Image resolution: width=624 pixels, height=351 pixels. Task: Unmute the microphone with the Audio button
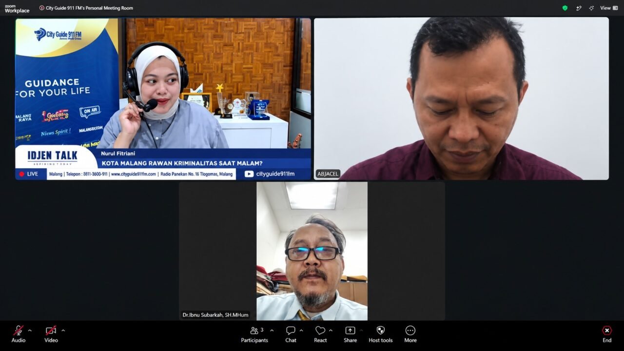point(19,334)
